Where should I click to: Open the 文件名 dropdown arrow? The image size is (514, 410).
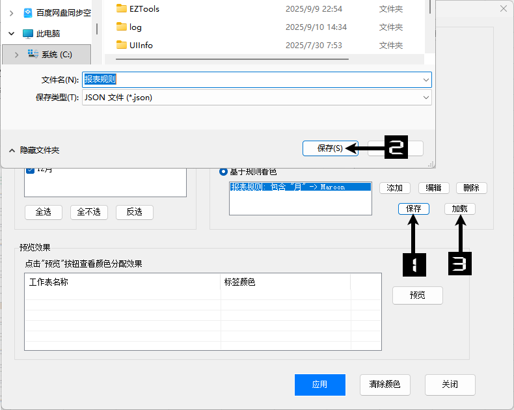tap(426, 79)
